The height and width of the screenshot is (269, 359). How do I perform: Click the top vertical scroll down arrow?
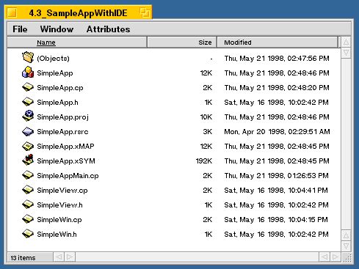tap(346, 53)
